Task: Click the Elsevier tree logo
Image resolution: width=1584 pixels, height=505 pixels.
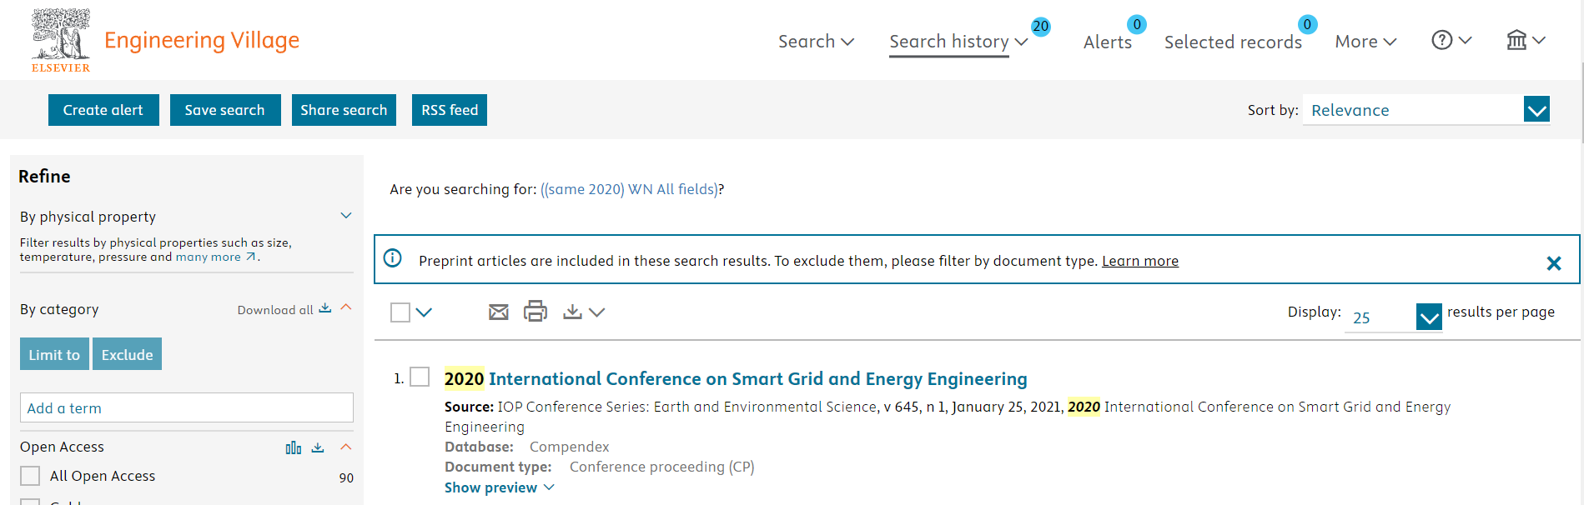Action: point(61,40)
